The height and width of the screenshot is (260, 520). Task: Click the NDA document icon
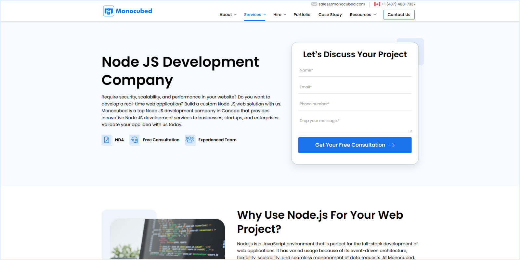coord(107,140)
